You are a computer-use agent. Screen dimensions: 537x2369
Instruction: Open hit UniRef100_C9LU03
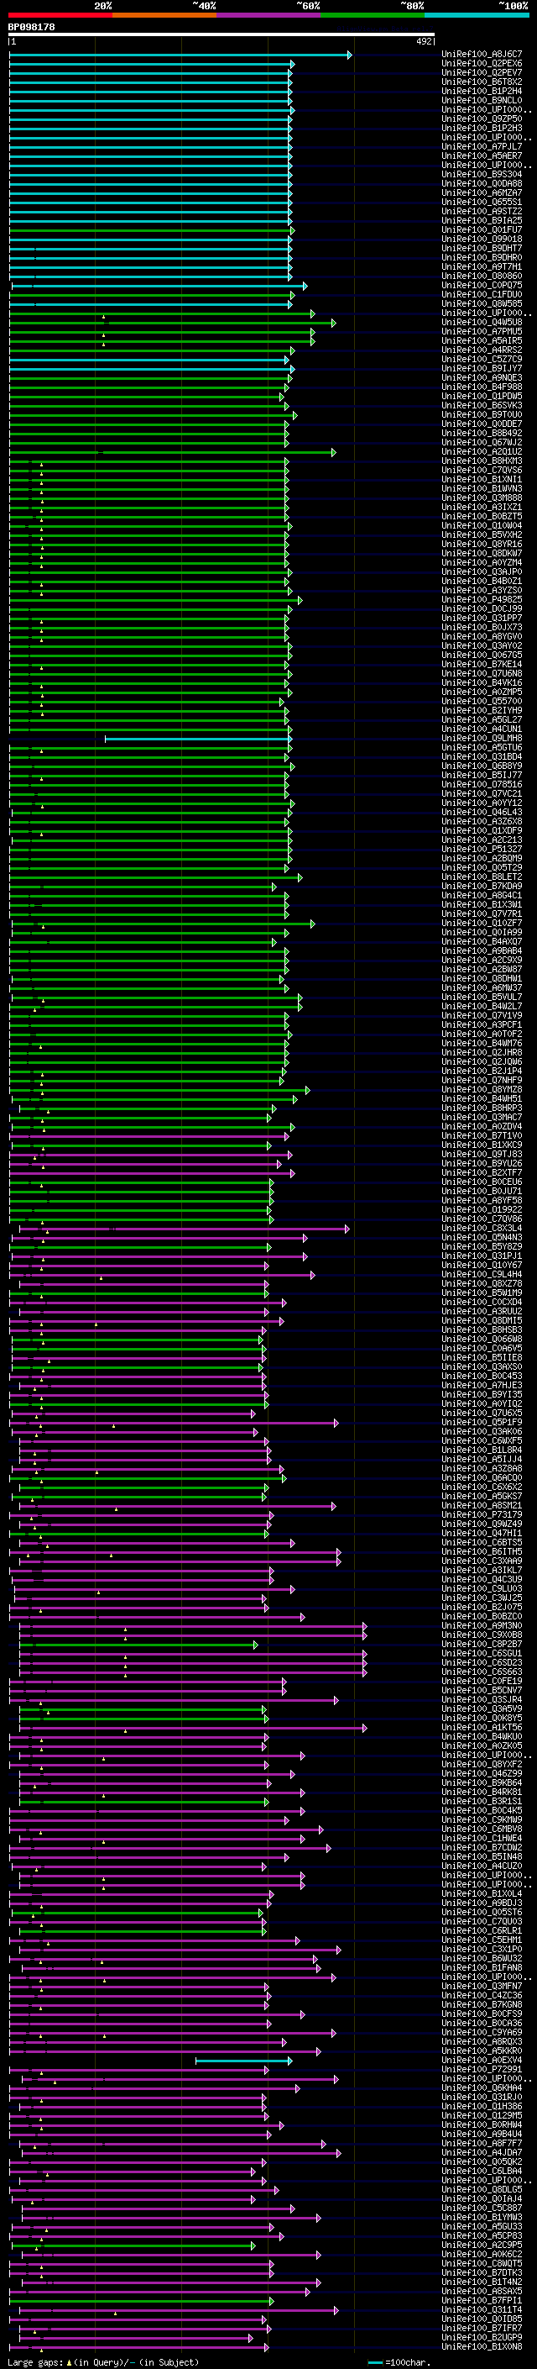click(x=482, y=1588)
